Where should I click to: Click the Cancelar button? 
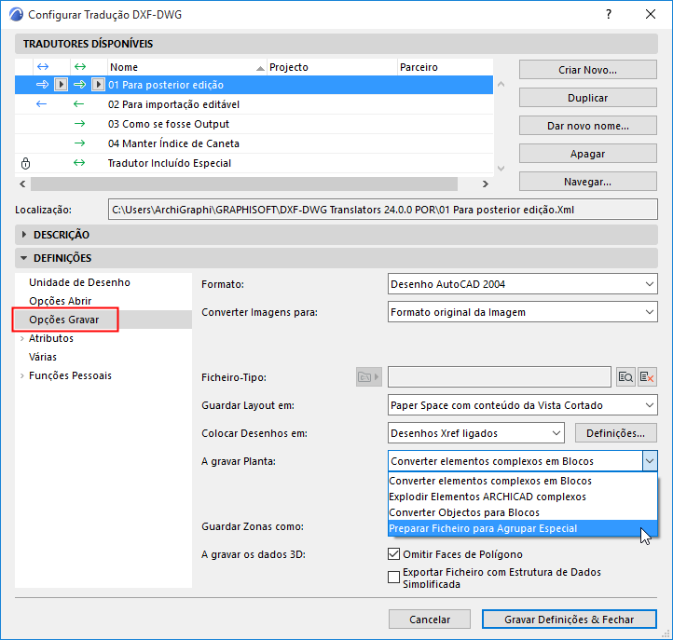tap(430, 619)
